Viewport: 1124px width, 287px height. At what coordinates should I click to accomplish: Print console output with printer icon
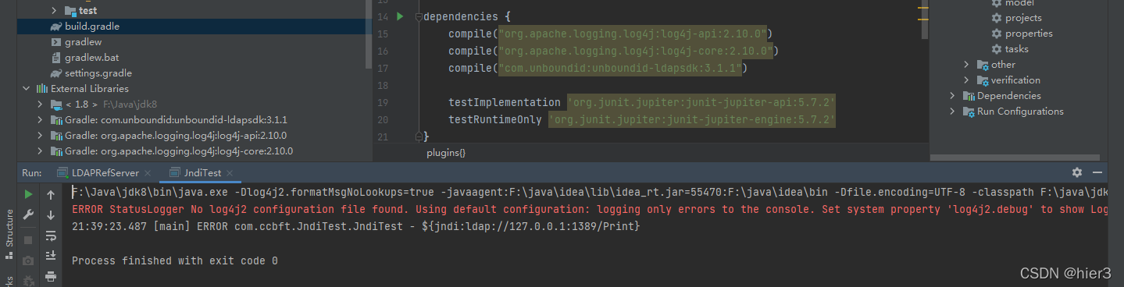pos(51,276)
